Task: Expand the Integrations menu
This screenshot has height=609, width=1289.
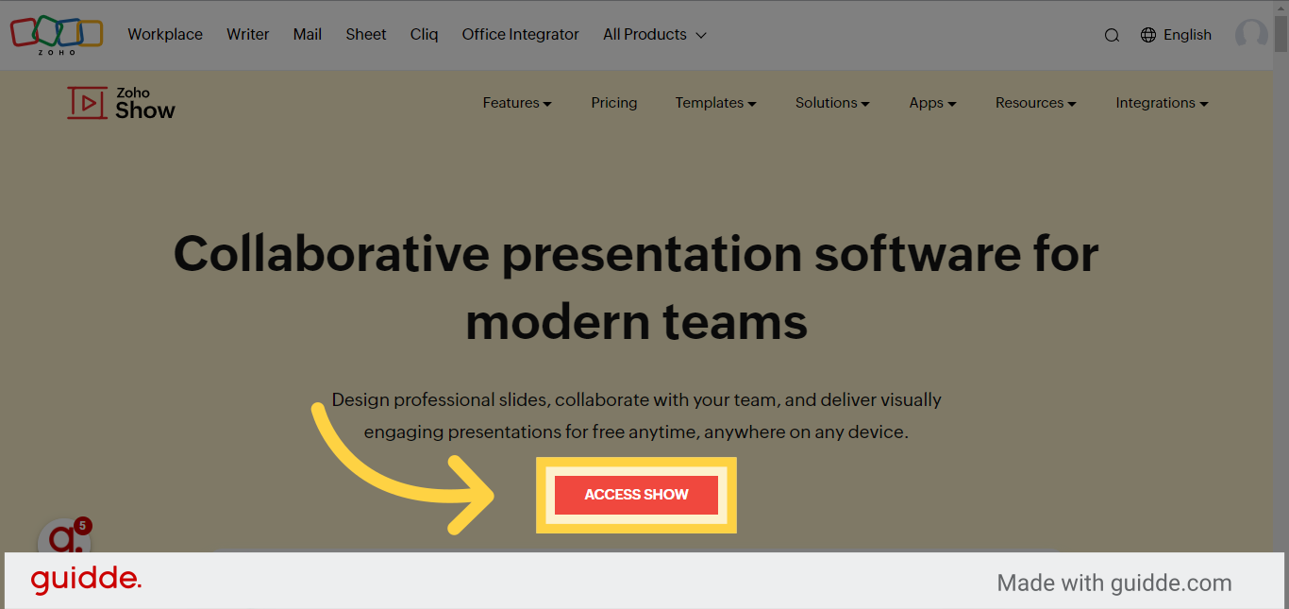Action: pos(1162,103)
